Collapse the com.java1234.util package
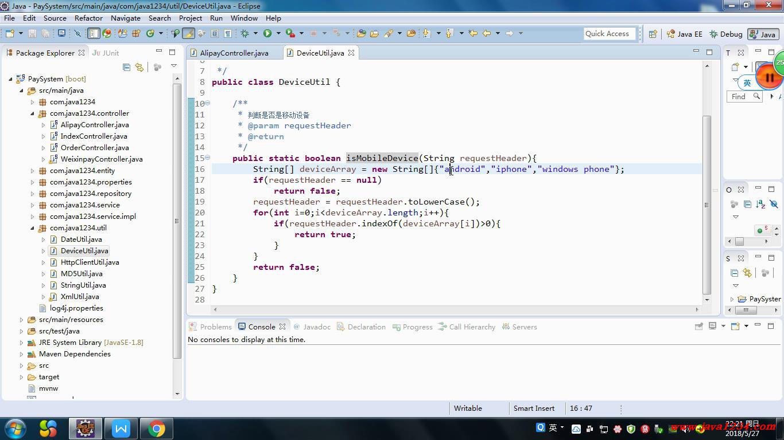The height and width of the screenshot is (440, 784). (33, 228)
